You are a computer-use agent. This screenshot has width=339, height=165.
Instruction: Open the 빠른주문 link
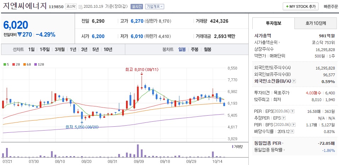pyautogui.click(x=331, y=6)
